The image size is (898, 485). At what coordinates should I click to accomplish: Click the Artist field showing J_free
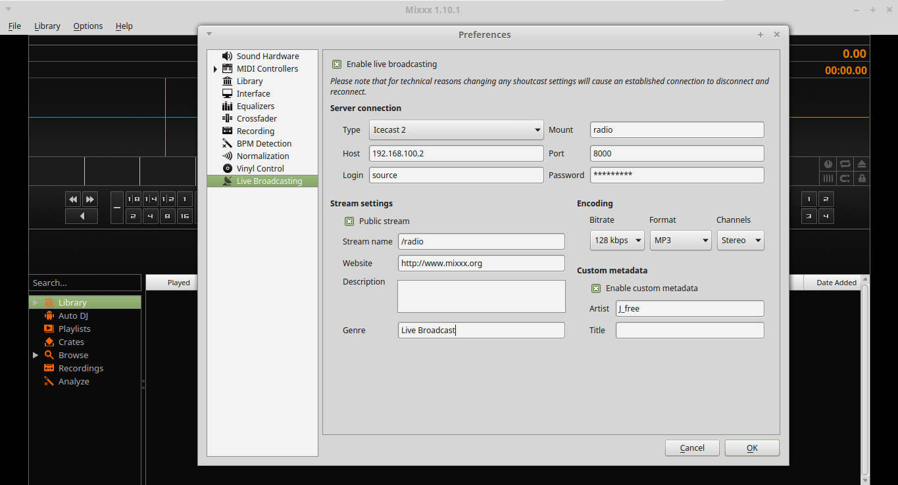690,309
